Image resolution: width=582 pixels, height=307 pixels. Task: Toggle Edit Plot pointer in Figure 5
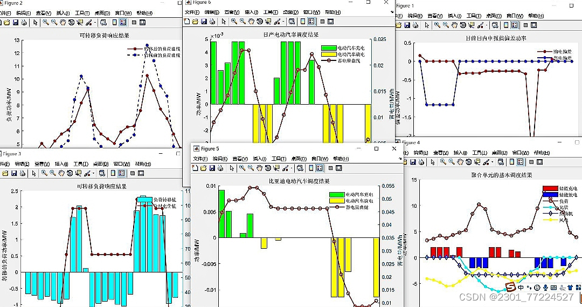click(232, 168)
